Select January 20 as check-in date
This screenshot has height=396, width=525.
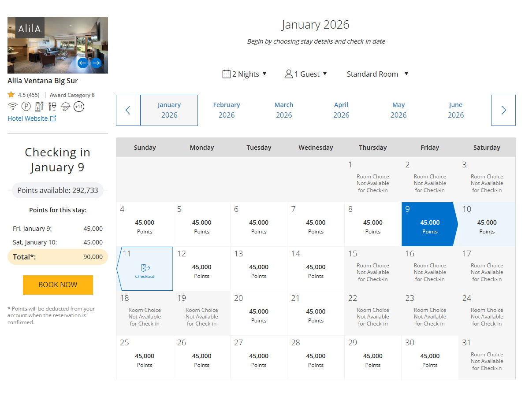259,313
